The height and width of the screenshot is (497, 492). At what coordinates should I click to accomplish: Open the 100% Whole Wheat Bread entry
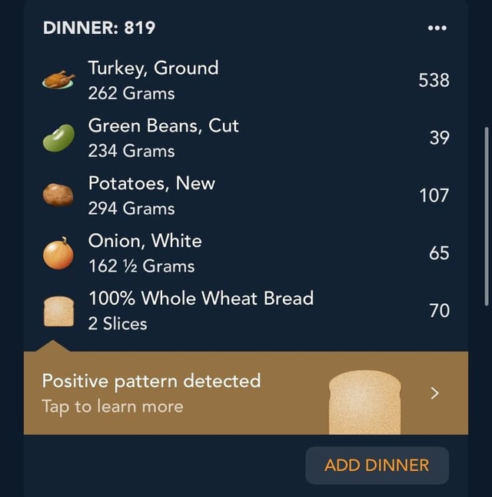click(246, 311)
